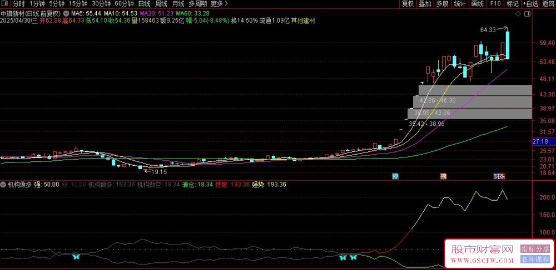Open the 指标分享 link in the banner
556x270 pixels.
coord(536,249)
